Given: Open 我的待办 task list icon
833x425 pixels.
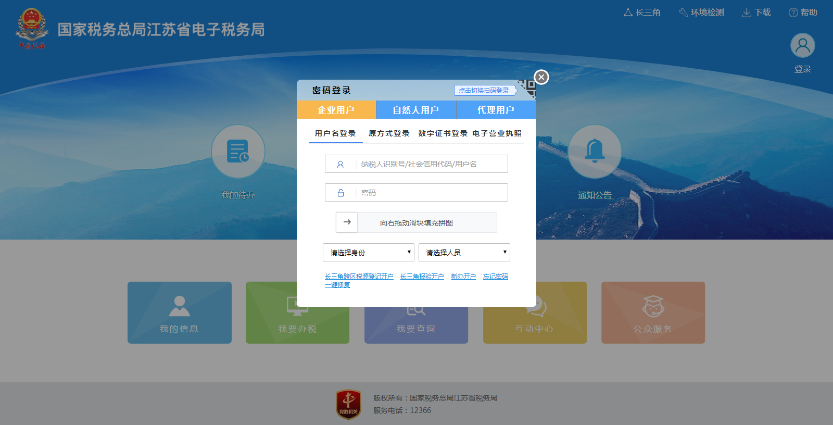Looking at the screenshot, I should click(238, 152).
